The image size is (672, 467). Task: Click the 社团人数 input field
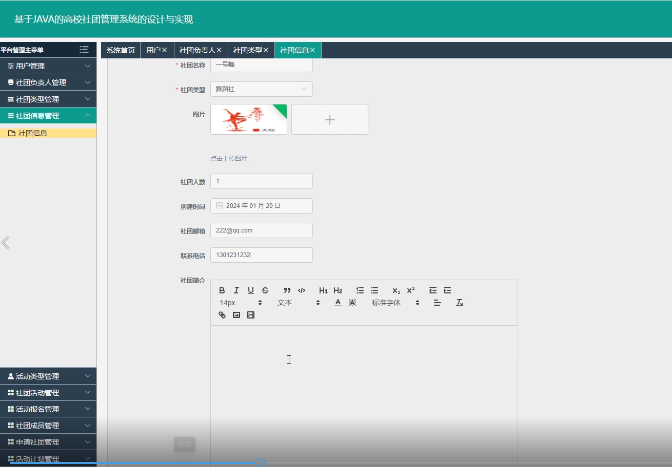(262, 181)
